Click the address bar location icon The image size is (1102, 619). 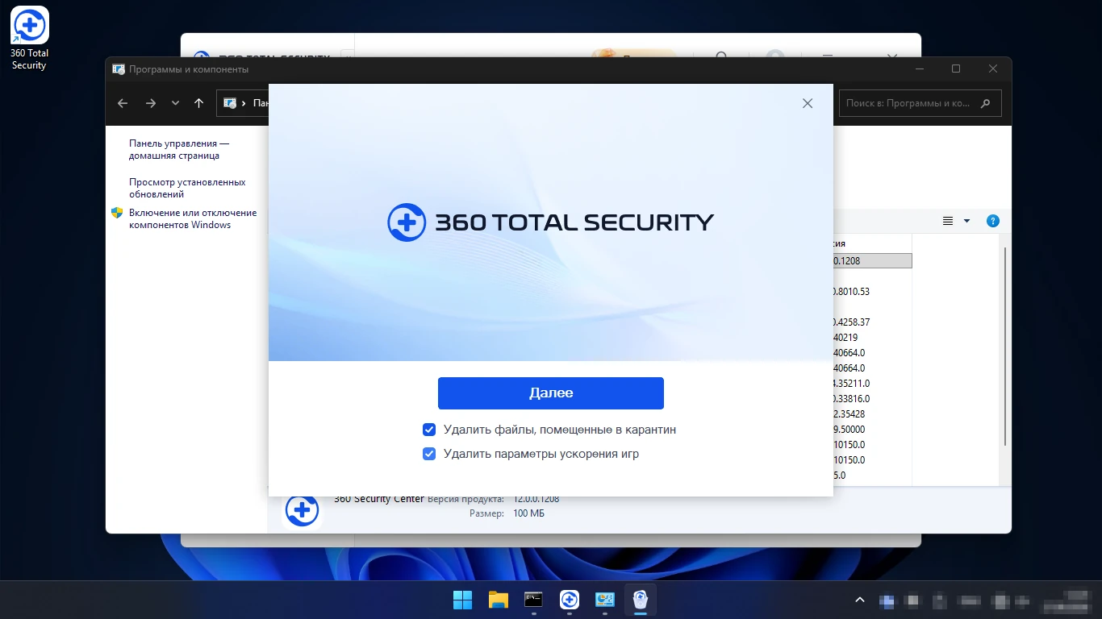click(x=230, y=103)
